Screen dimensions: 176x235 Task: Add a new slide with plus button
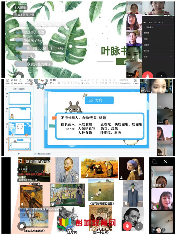[x=19, y=154]
